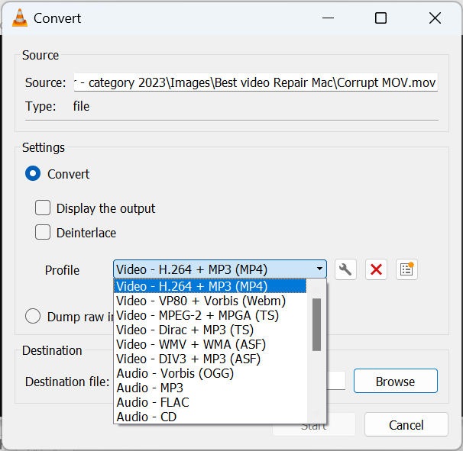Screen dimensions: 463x451
Task: Open the edit profile wrench icon
Action: 345,269
